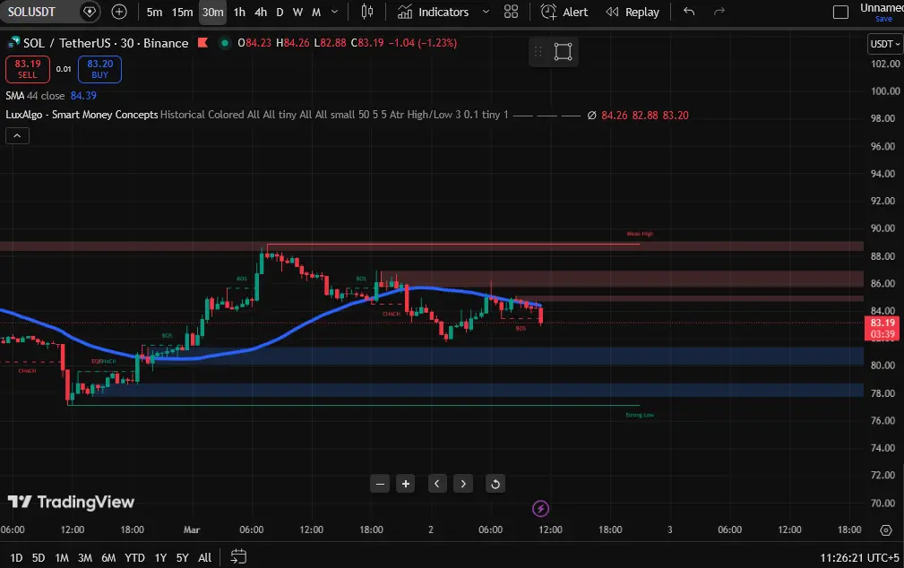
Task: Click the purple lightning event marker
Action: pyautogui.click(x=540, y=509)
